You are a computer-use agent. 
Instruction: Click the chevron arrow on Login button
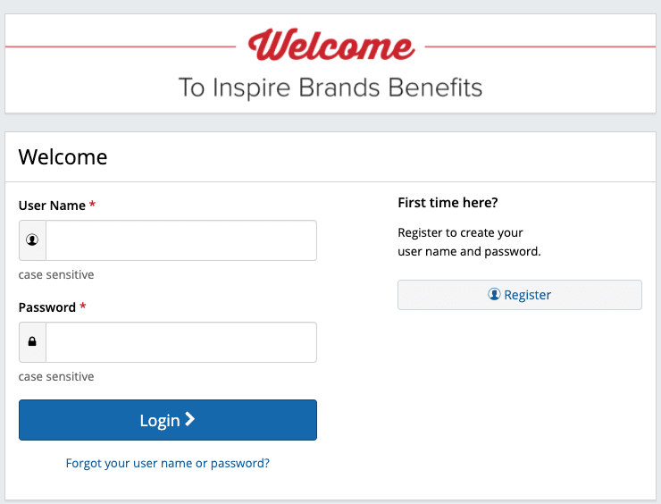pyautogui.click(x=189, y=419)
